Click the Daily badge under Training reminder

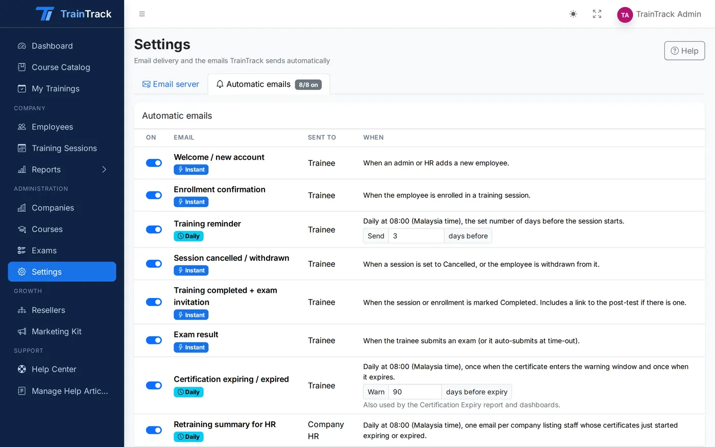click(x=188, y=236)
